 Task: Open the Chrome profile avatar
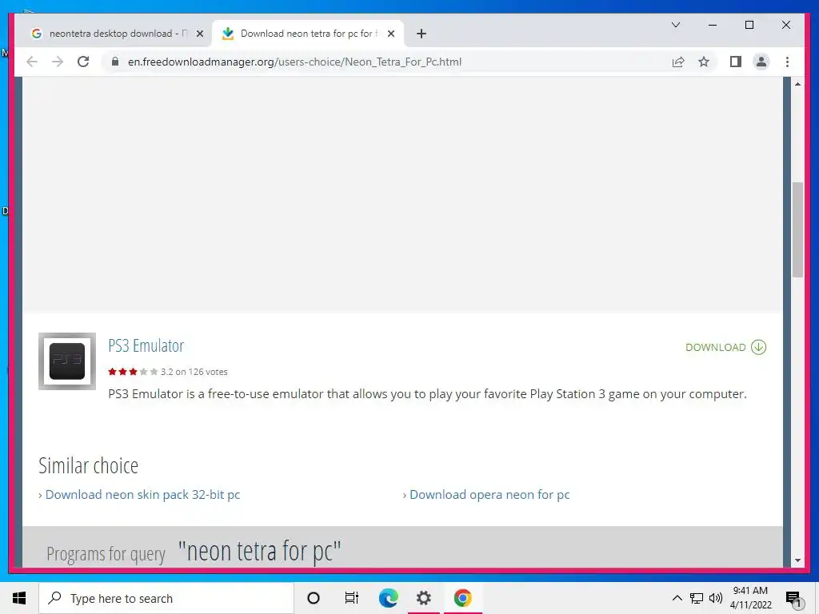point(761,62)
